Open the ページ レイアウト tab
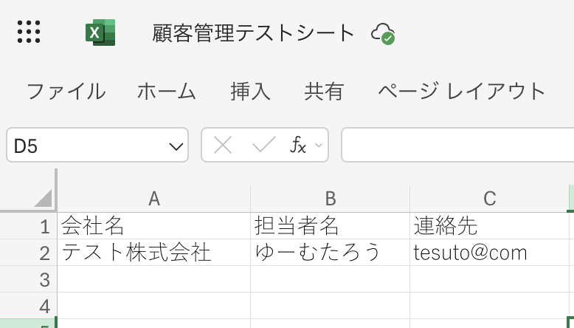This screenshot has width=574, height=328. (x=461, y=92)
